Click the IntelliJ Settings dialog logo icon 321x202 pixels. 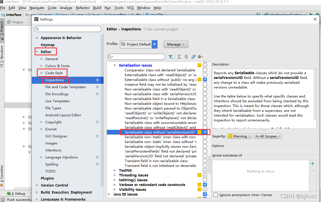tap(36, 19)
